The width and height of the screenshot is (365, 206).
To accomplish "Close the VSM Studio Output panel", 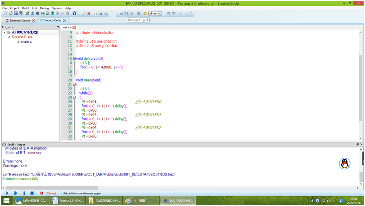I will (361, 144).
